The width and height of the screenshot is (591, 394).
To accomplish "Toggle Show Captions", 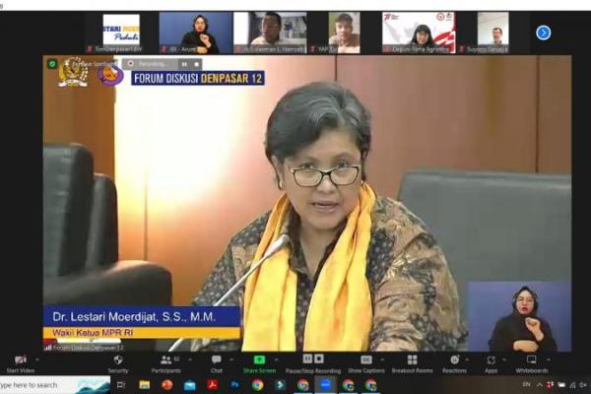I will point(365,361).
